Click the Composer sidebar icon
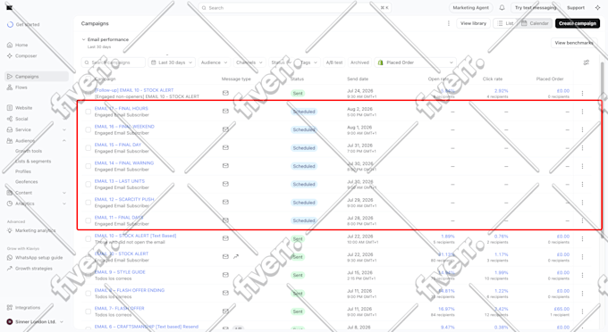The height and width of the screenshot is (332, 608). tap(10, 55)
